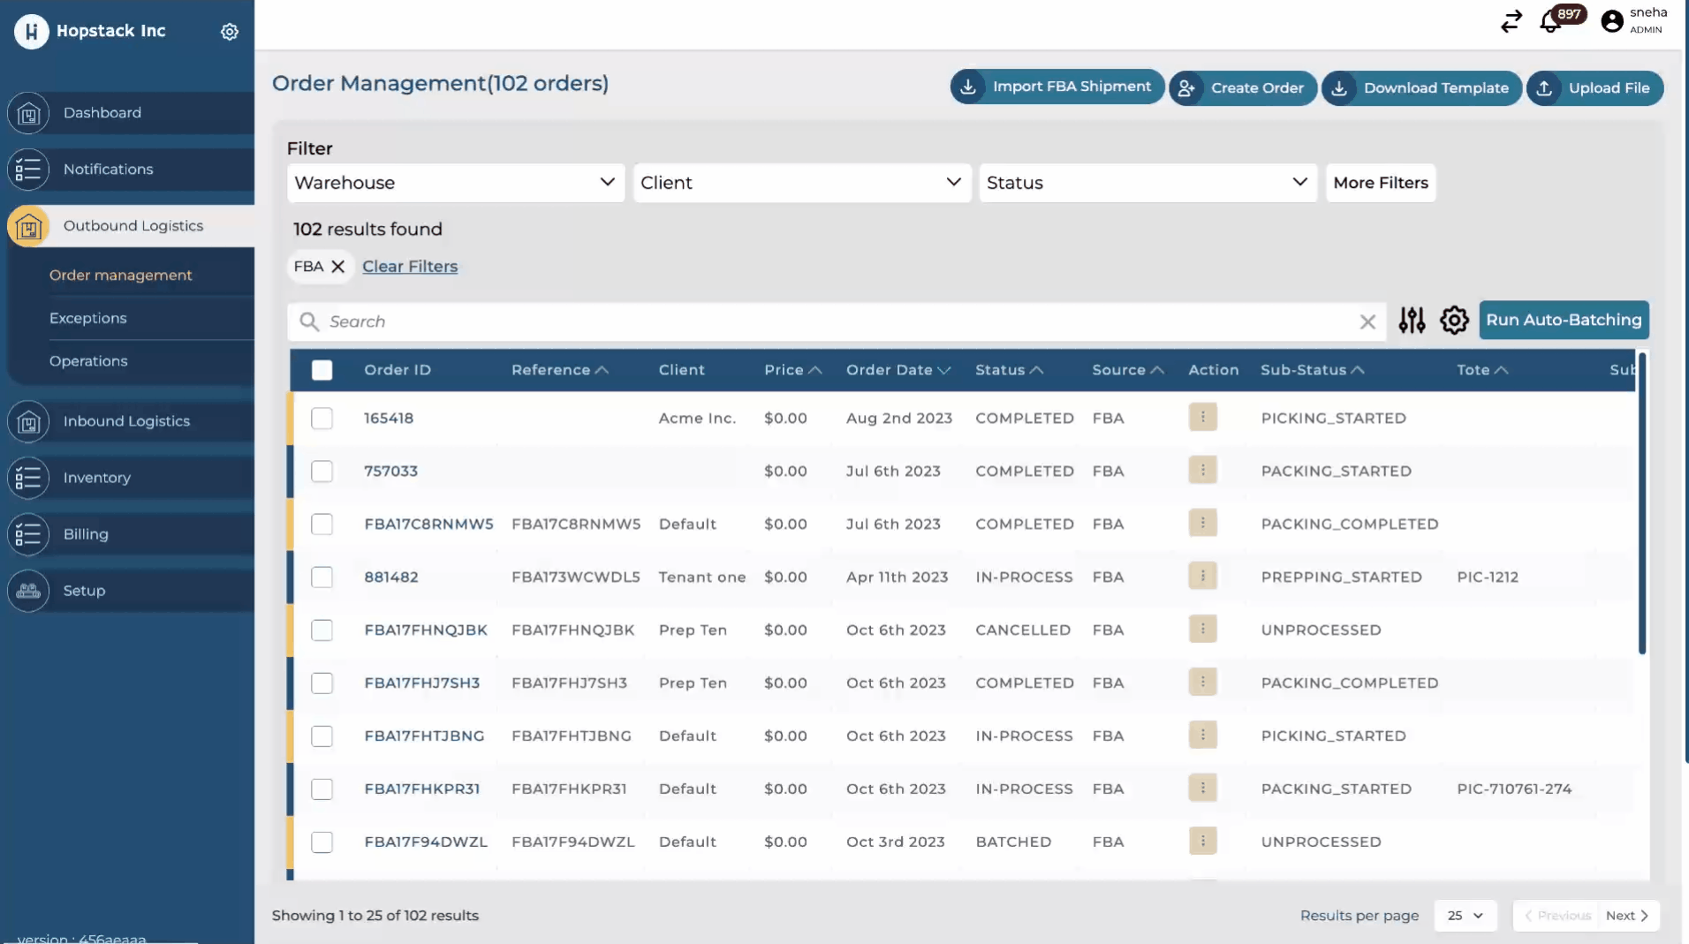This screenshot has width=1689, height=944.
Task: Select checkbox for order 757033
Action: (322, 472)
